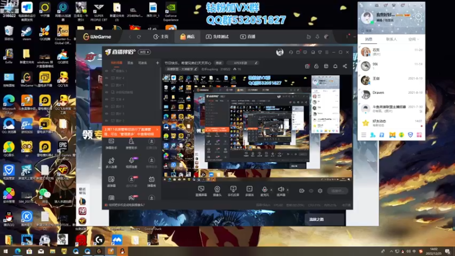Open the 弹幕秀 tool
This screenshot has width=455, height=256.
(151, 181)
